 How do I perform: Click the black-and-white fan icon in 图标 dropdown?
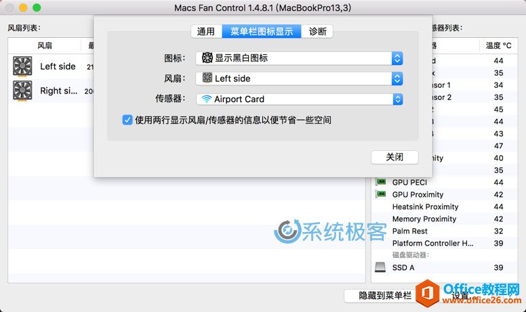pyautogui.click(x=207, y=58)
